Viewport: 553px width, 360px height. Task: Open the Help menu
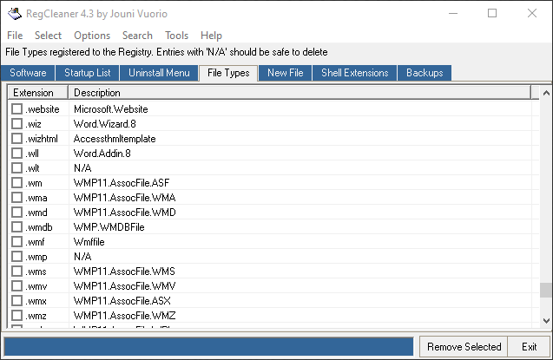[x=211, y=36]
